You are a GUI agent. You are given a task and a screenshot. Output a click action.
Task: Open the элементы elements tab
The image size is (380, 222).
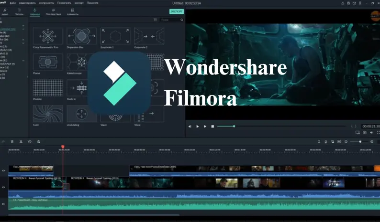click(72, 12)
